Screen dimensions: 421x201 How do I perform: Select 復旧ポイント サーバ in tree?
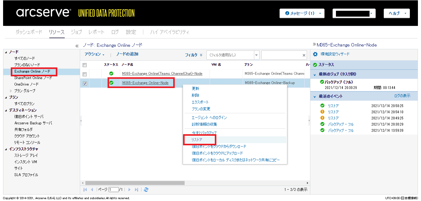[29, 117]
